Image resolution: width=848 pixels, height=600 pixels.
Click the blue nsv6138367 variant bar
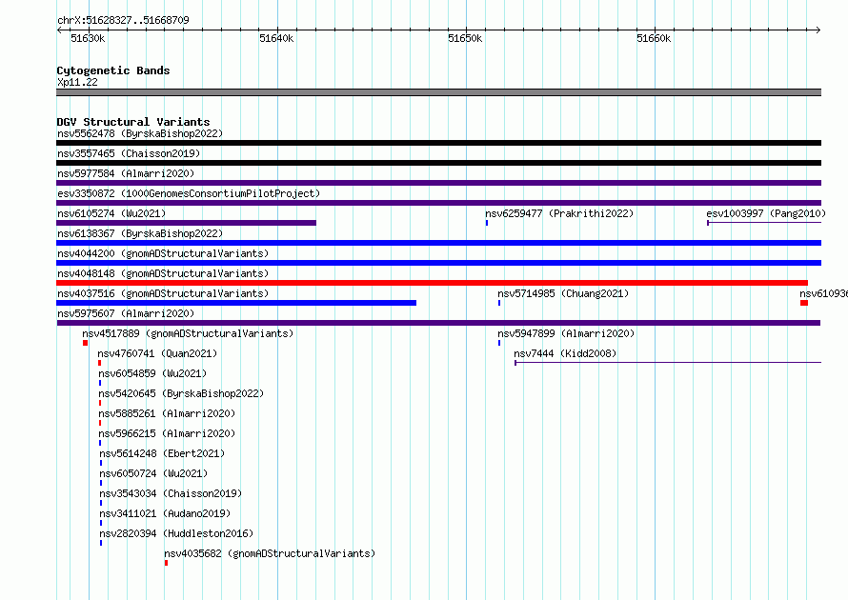click(438, 243)
